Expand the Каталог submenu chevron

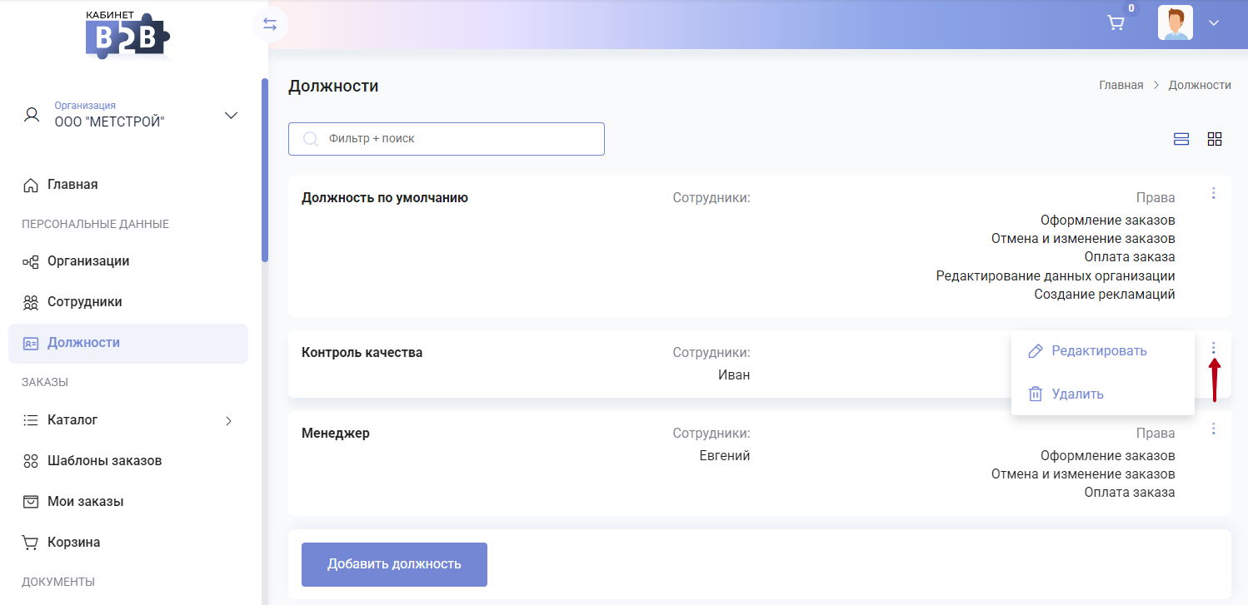coord(229,421)
